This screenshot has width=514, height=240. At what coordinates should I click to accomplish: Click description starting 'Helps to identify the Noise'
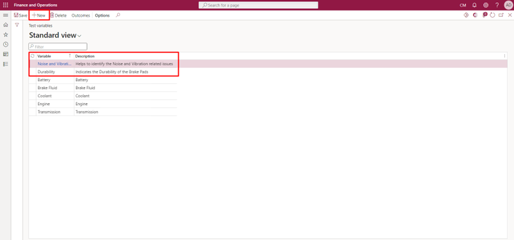(x=124, y=64)
